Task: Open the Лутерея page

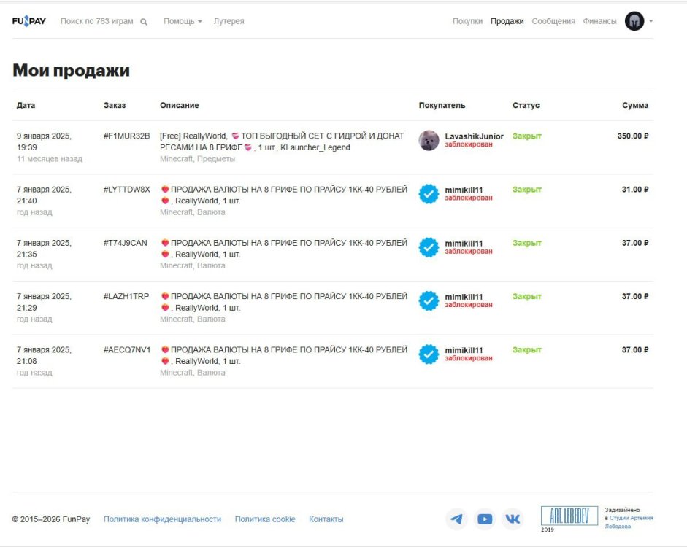Action: click(229, 21)
